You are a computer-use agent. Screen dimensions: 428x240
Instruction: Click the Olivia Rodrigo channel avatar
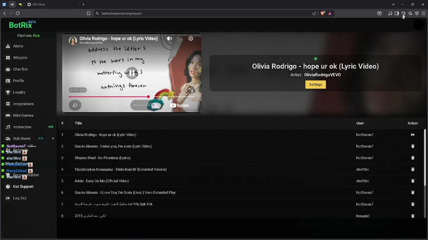click(73, 41)
